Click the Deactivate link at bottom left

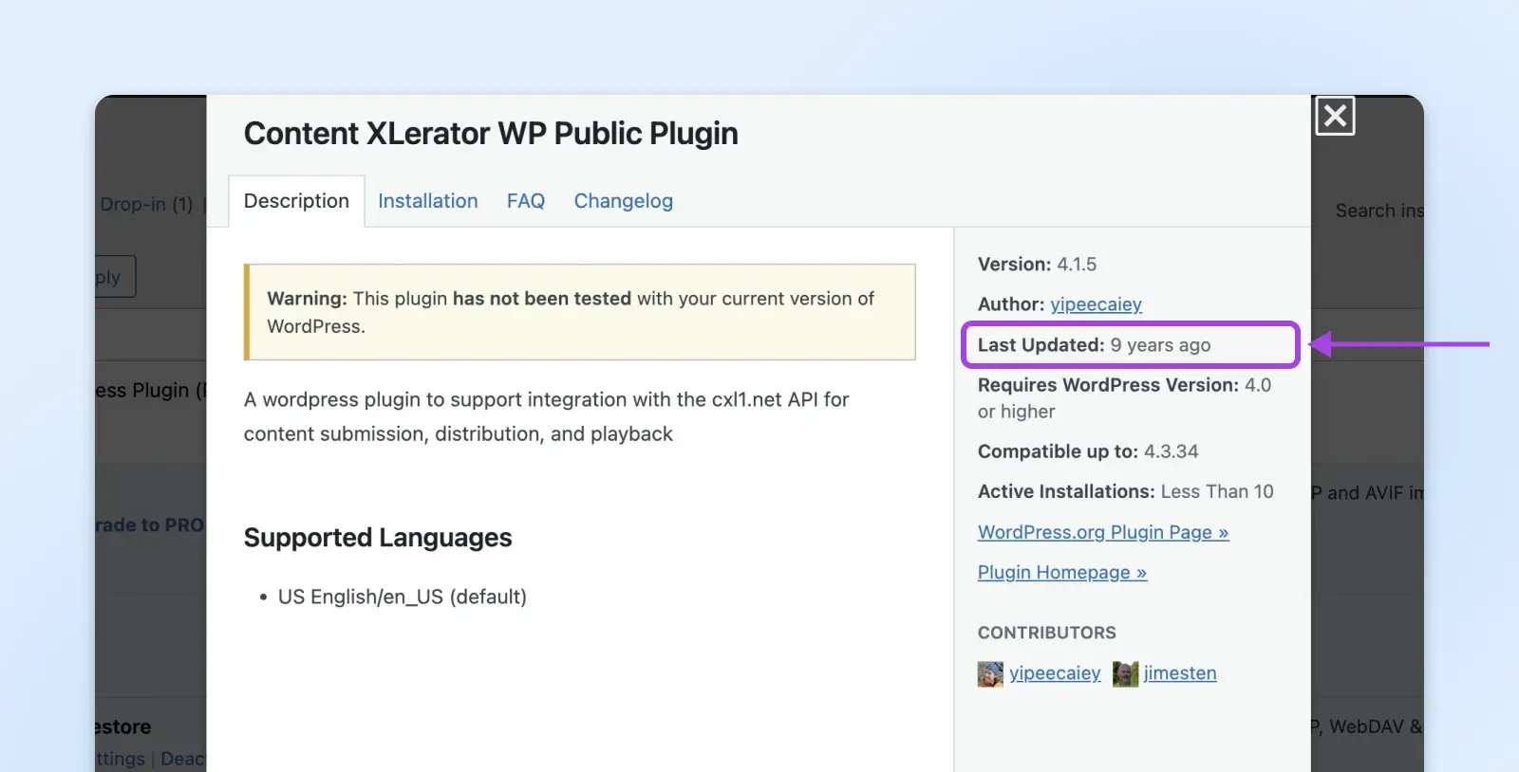[182, 759]
